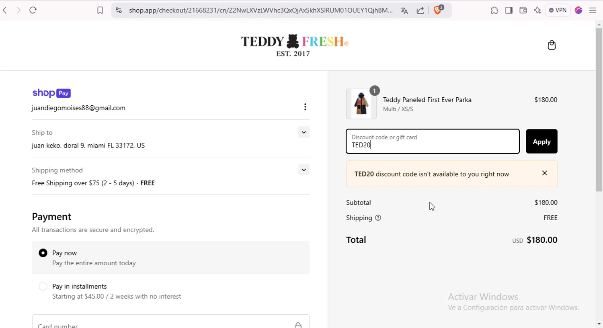
Task: Click the shipping info help icon
Action: (x=378, y=218)
